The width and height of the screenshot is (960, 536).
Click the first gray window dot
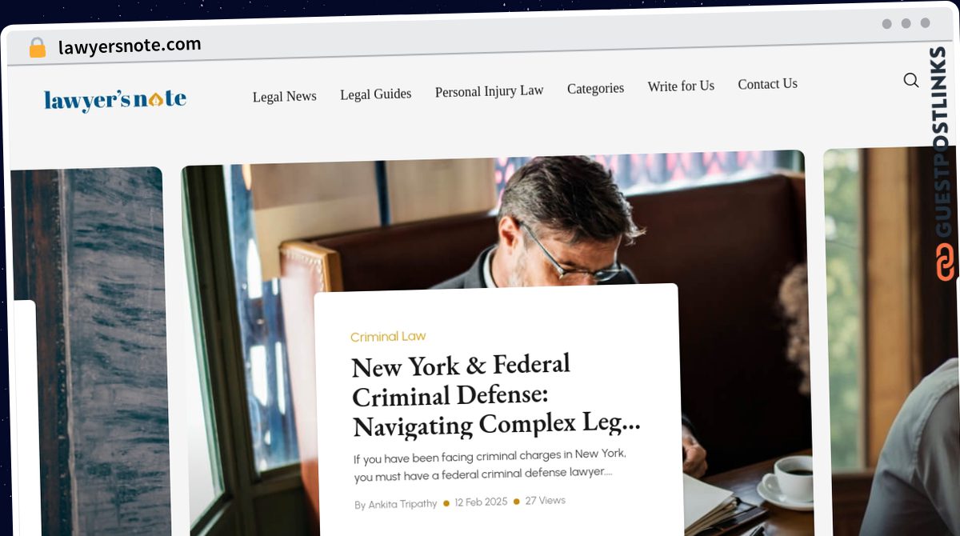pos(886,23)
